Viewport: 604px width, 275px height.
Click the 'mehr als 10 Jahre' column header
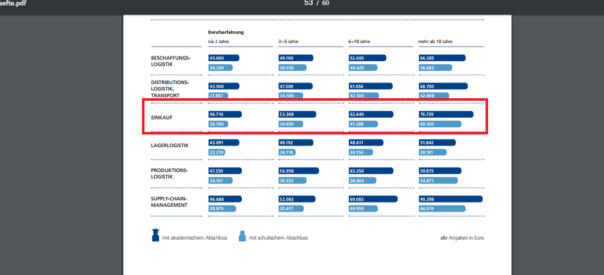tap(435, 41)
